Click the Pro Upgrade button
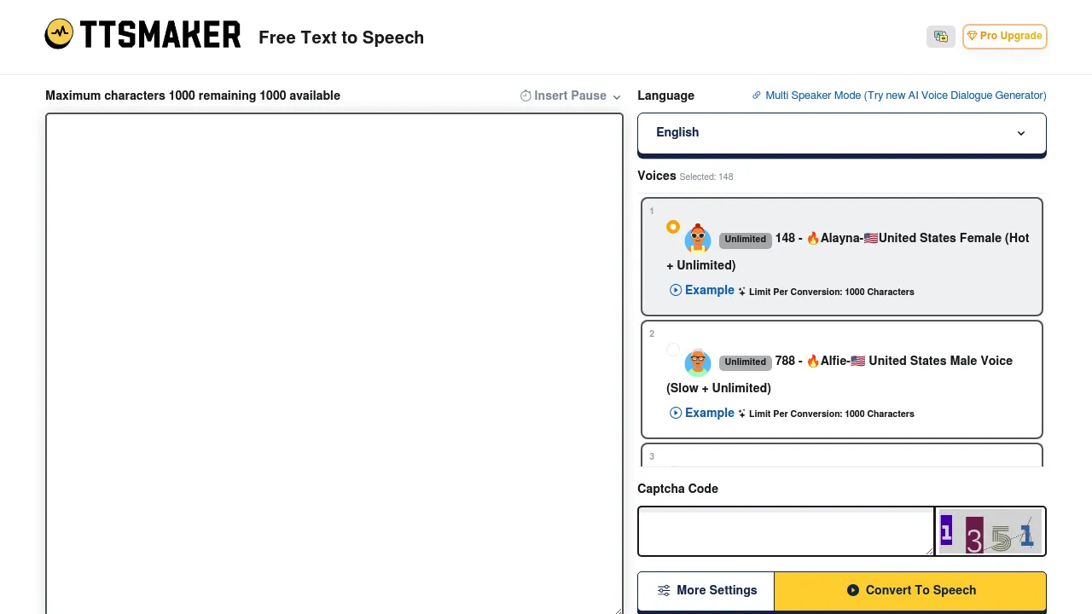Image resolution: width=1092 pixels, height=614 pixels. (x=1004, y=36)
